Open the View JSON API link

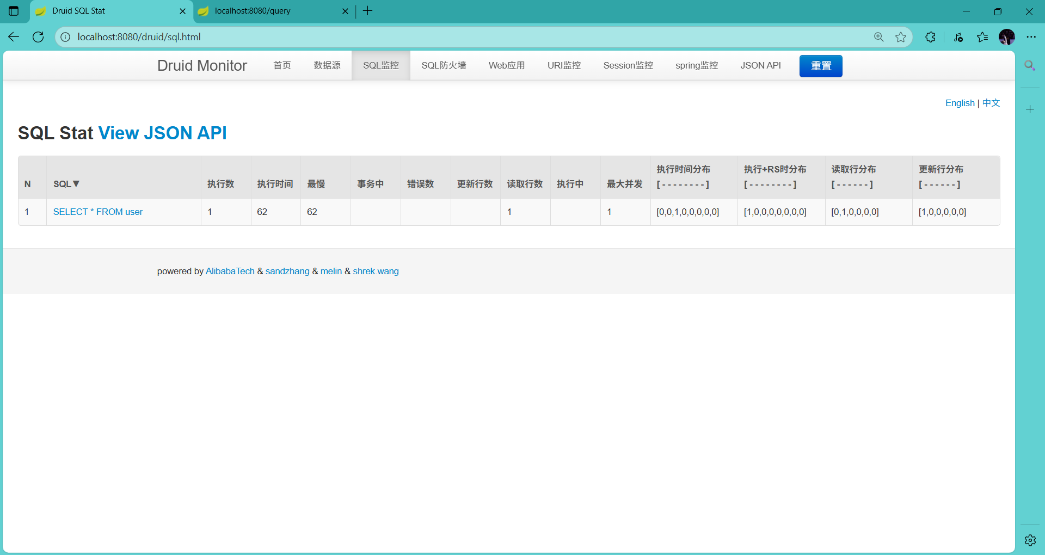coord(162,133)
